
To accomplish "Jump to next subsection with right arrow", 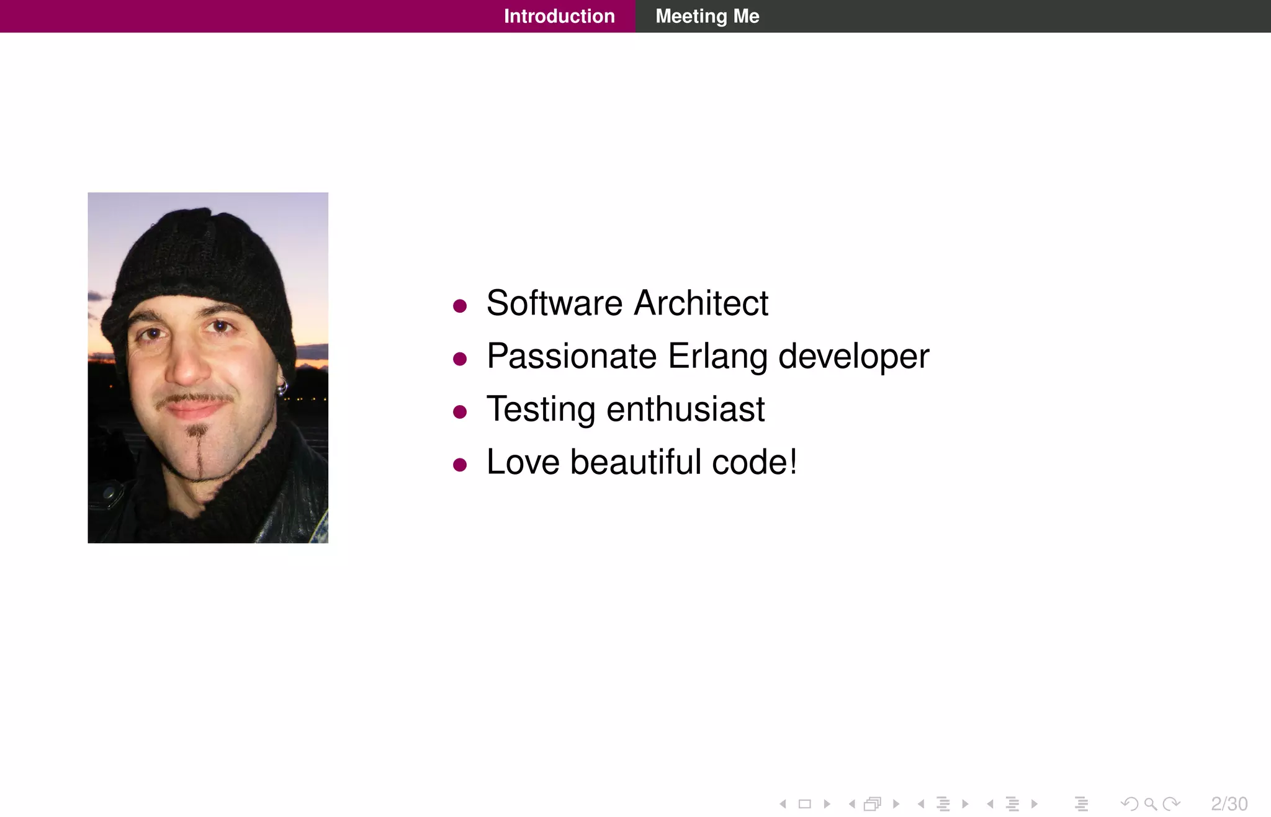I will coord(965,804).
